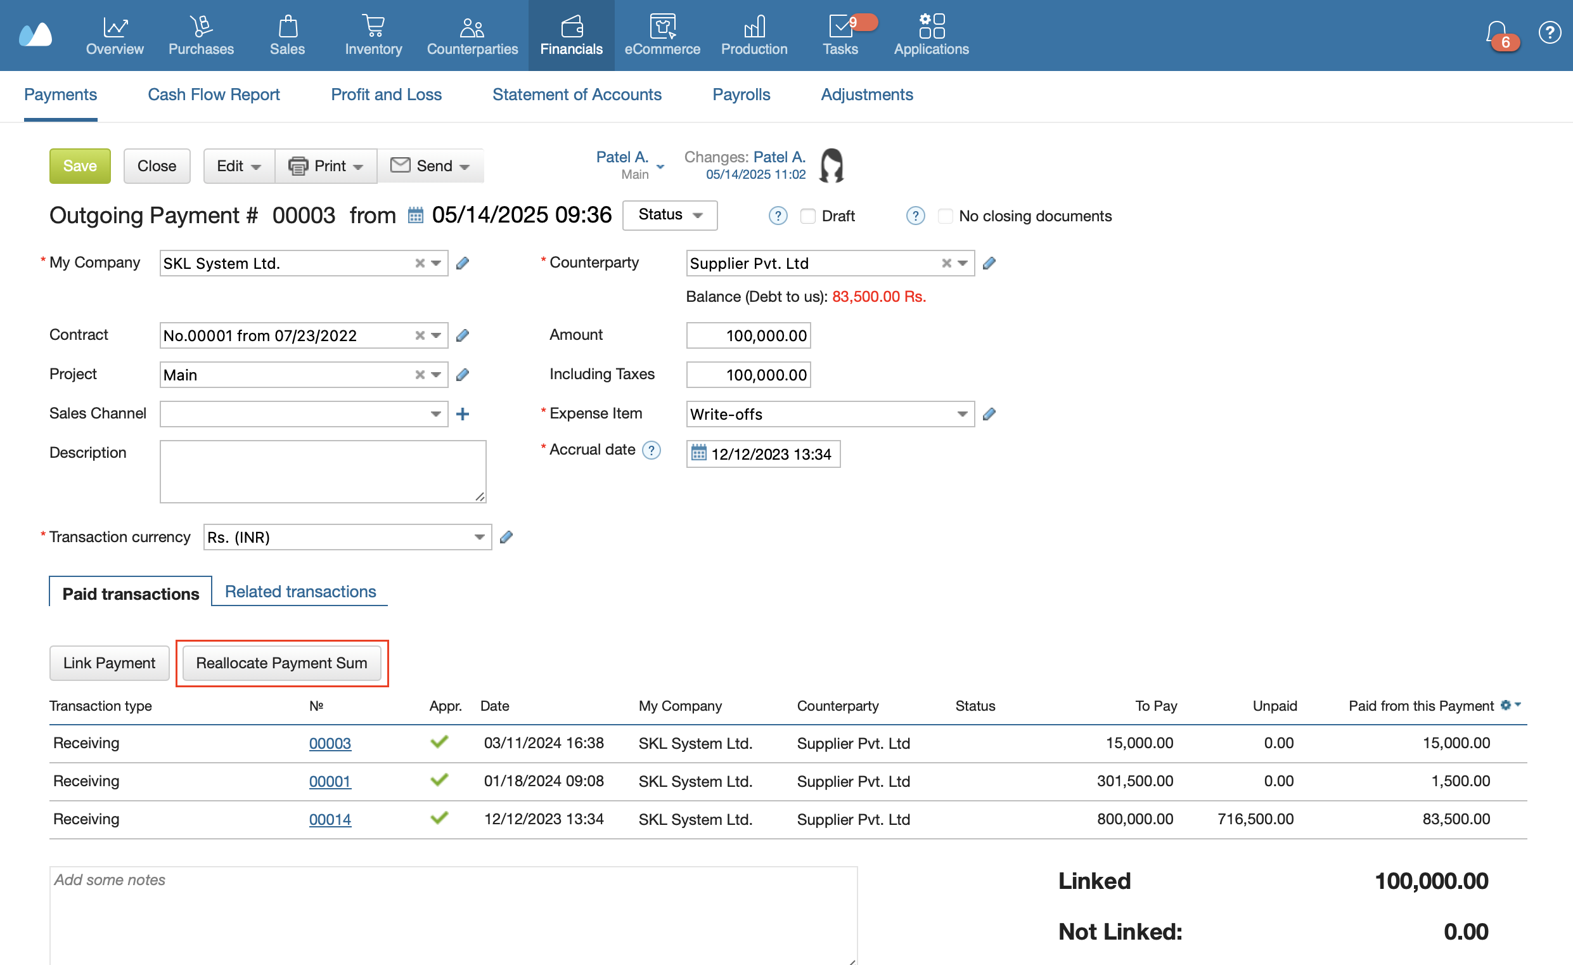Open Statement of Accounts tab
The height and width of the screenshot is (965, 1573).
tap(577, 94)
